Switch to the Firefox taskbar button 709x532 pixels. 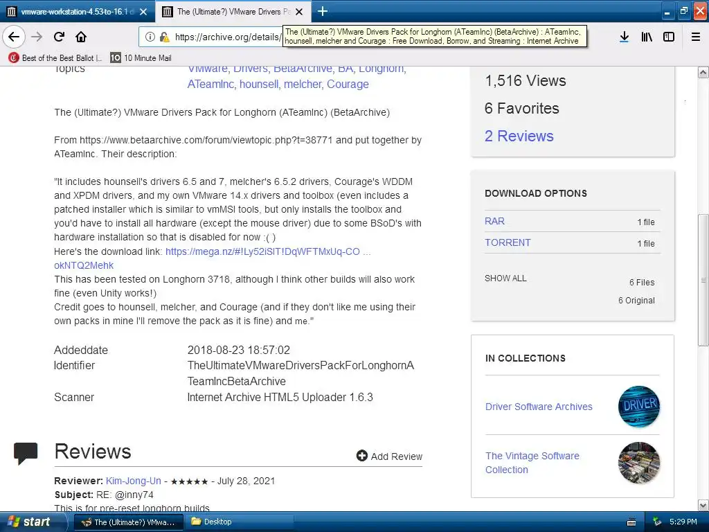click(x=128, y=522)
